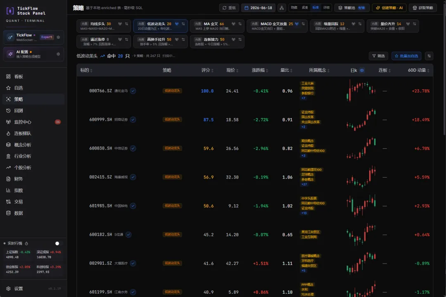
Task: Click 创建策略 · AI button
Action: [x=389, y=8]
